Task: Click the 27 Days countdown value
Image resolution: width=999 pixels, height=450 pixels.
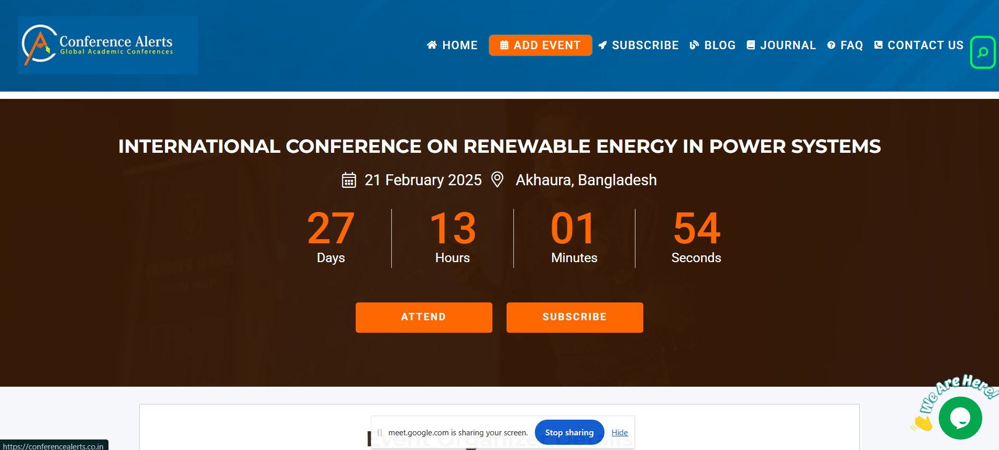Action: point(331,228)
